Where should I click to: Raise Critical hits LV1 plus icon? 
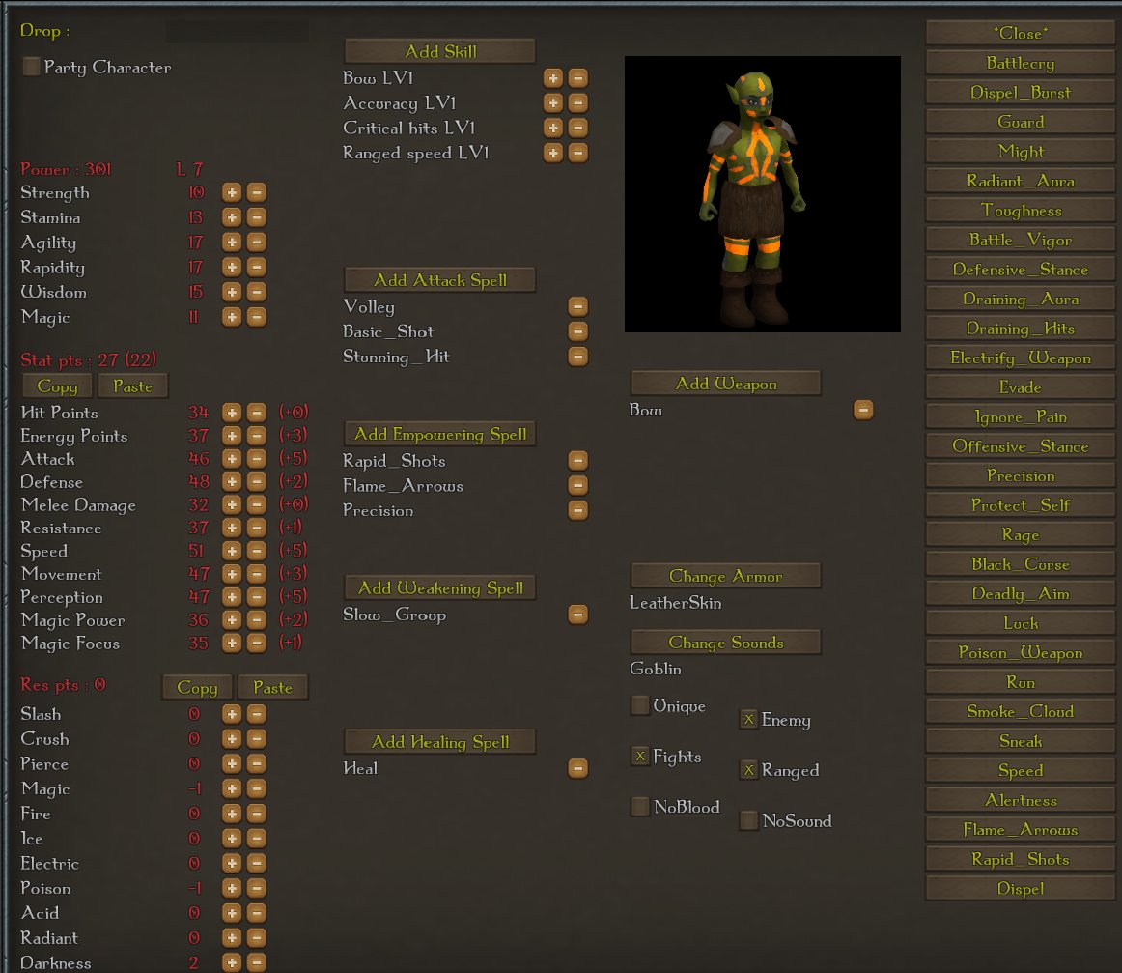[552, 128]
